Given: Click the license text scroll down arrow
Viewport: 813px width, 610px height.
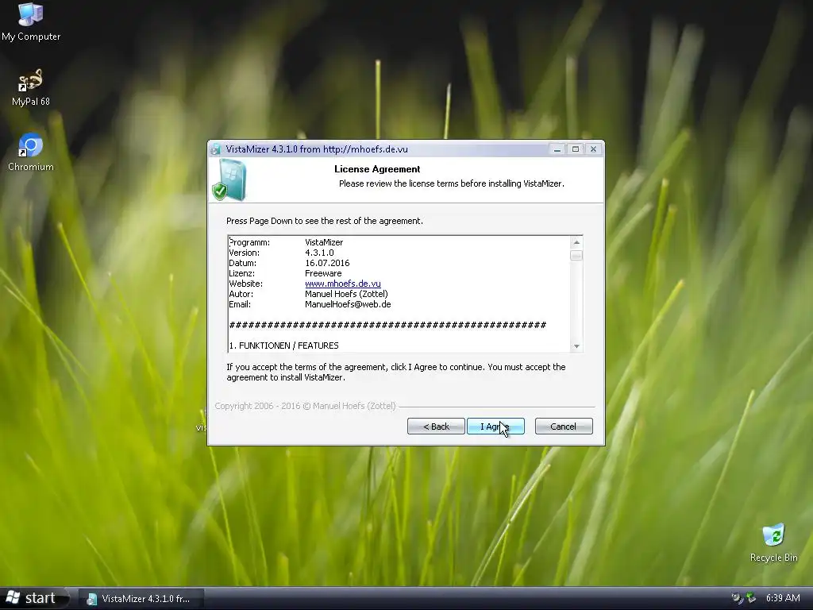Looking at the screenshot, I should click(x=576, y=346).
